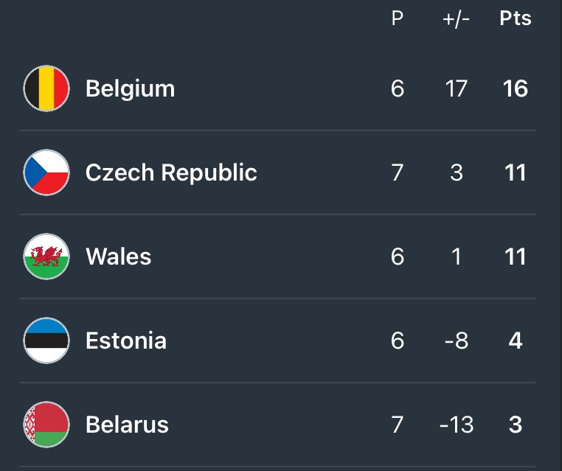The image size is (562, 471).
Task: Click the P games played column header
Action: pos(397,18)
